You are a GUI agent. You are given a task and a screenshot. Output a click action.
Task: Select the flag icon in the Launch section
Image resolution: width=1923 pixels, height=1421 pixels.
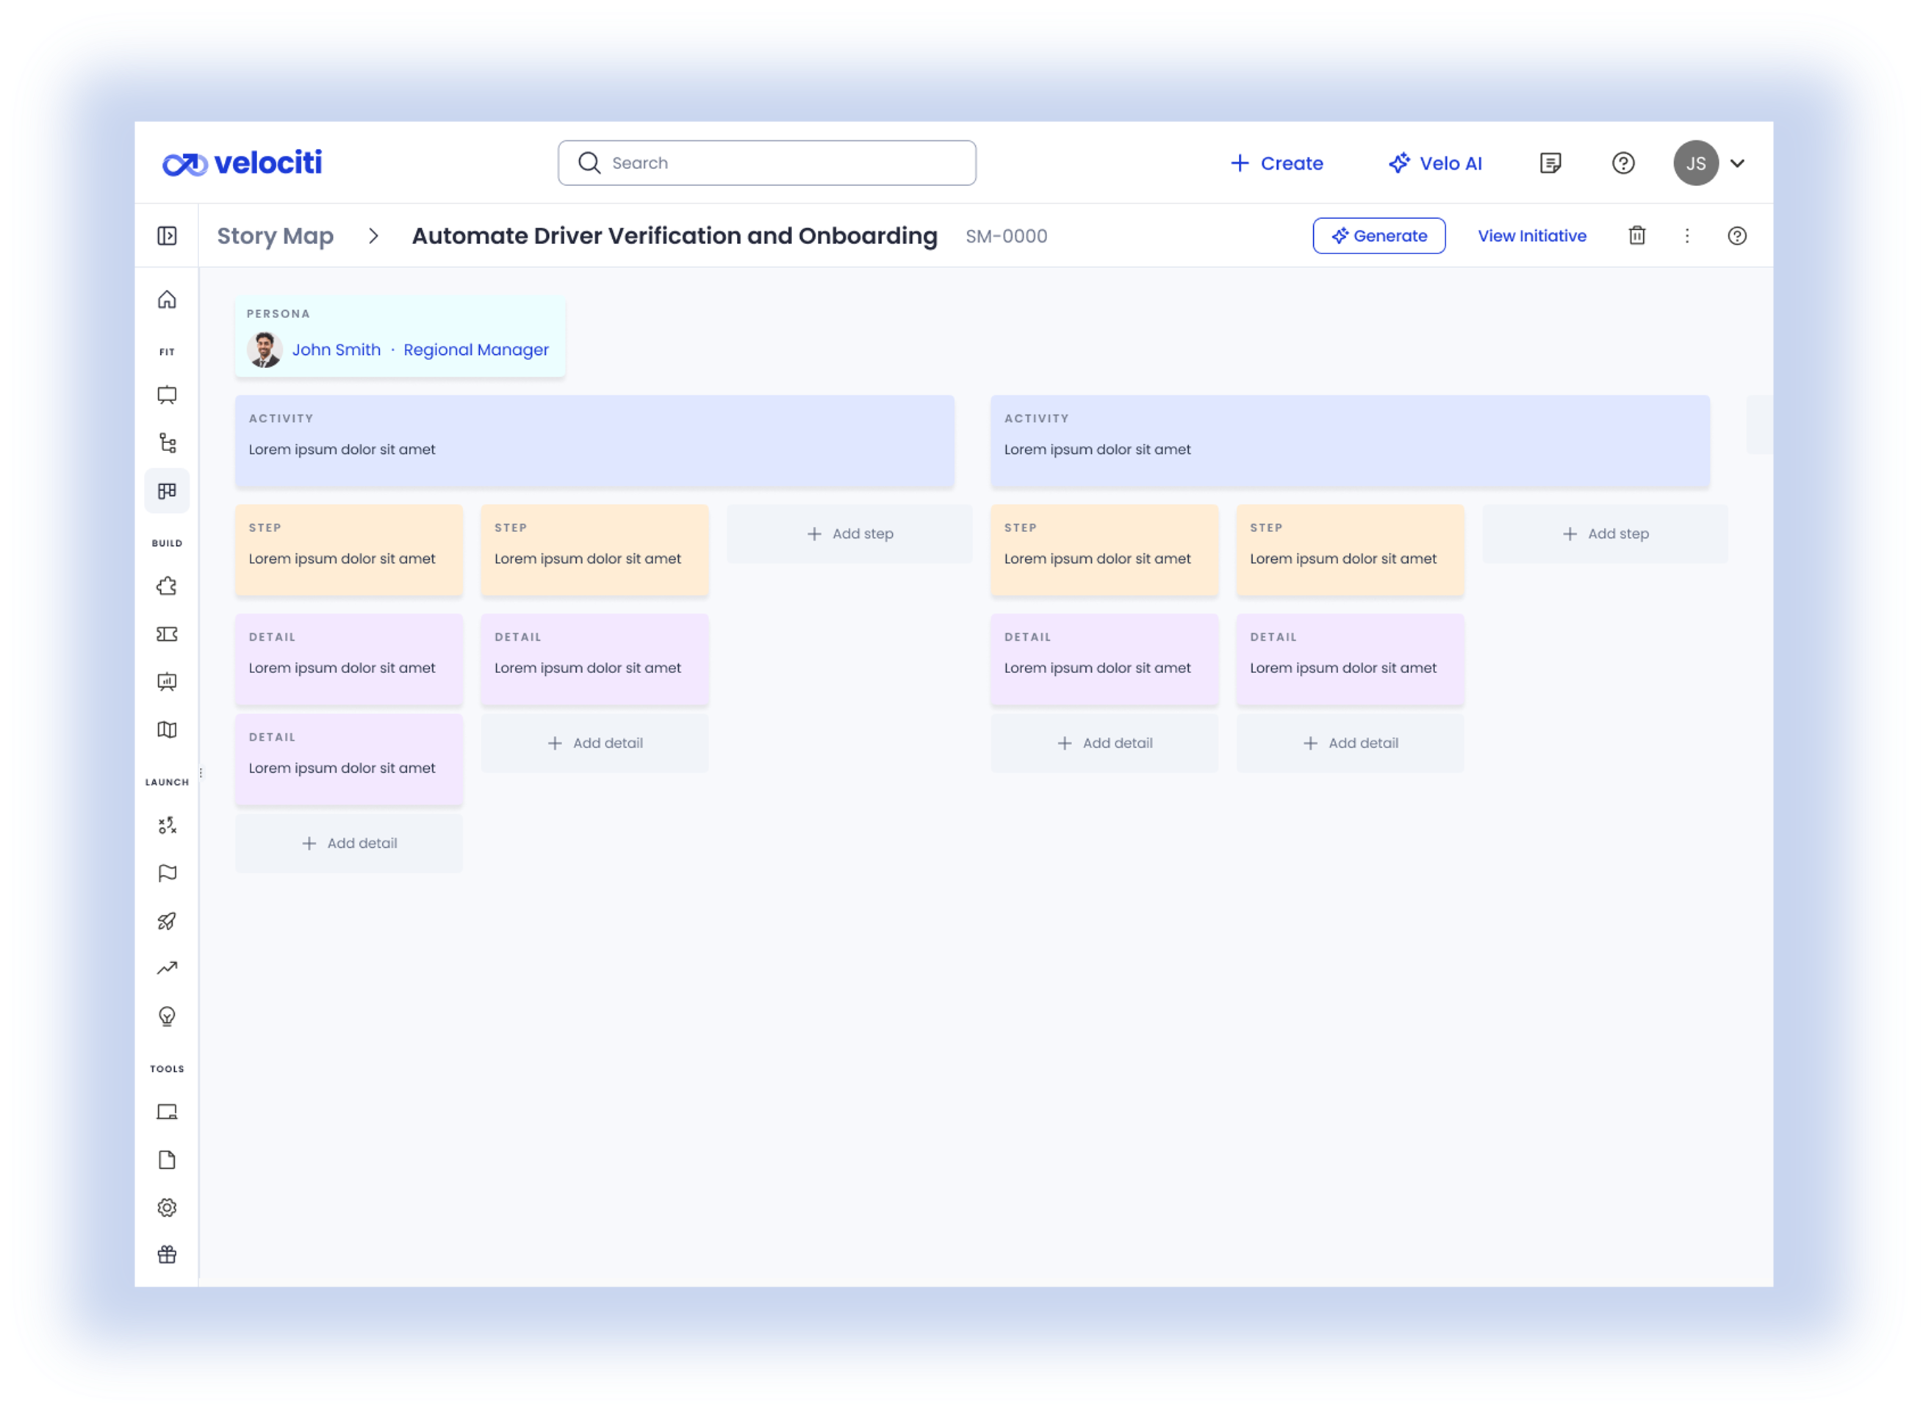pyautogui.click(x=167, y=872)
